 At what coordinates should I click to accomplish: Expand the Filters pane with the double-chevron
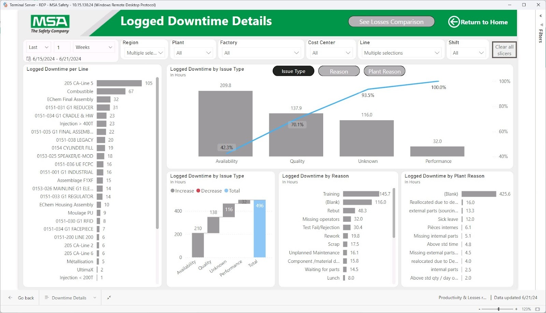pyautogui.click(x=541, y=16)
